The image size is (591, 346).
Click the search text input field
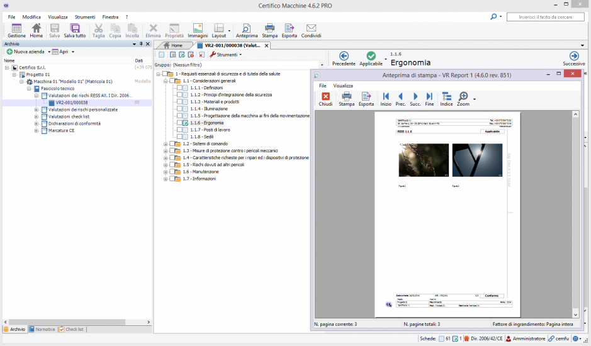pos(546,17)
